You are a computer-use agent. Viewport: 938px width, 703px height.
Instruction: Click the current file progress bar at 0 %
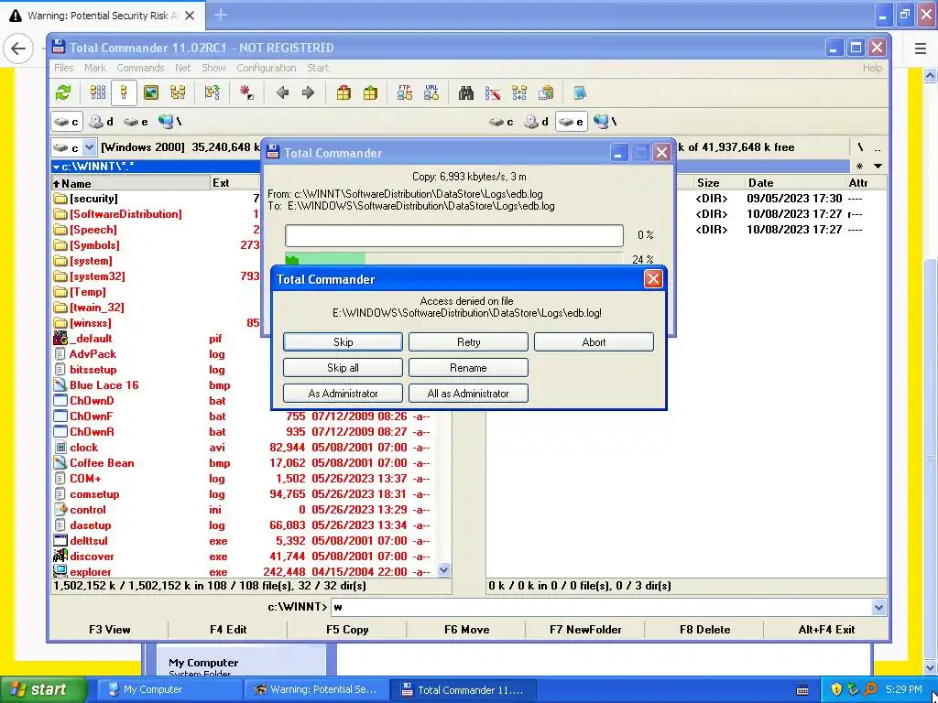point(454,235)
